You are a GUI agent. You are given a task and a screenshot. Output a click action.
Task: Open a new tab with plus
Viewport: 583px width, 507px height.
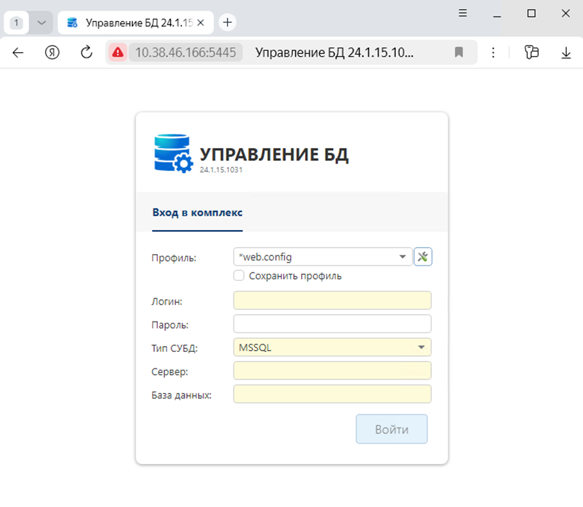228,22
